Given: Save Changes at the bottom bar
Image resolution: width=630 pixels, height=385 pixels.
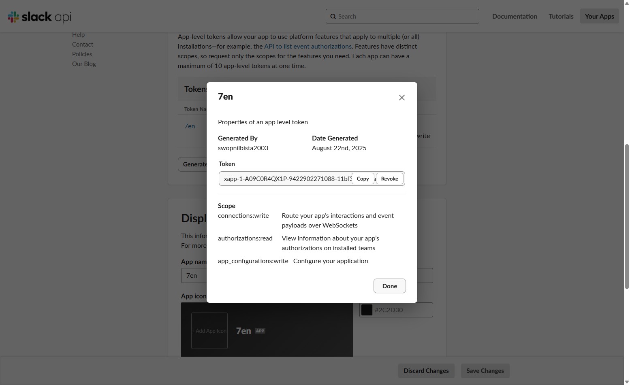Looking at the screenshot, I should point(485,371).
